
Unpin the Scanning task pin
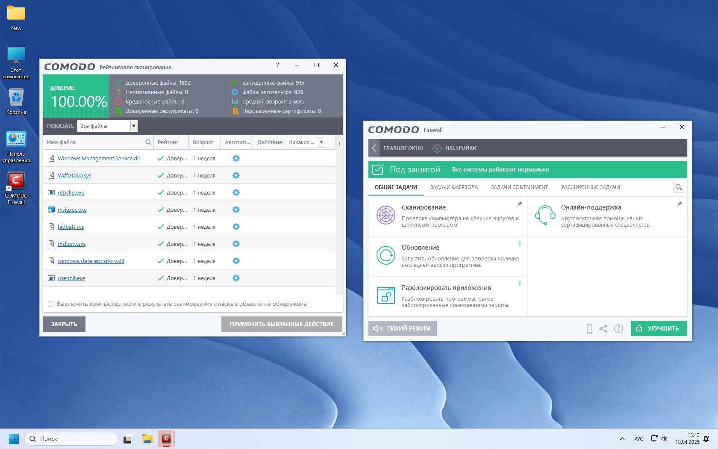(520, 204)
